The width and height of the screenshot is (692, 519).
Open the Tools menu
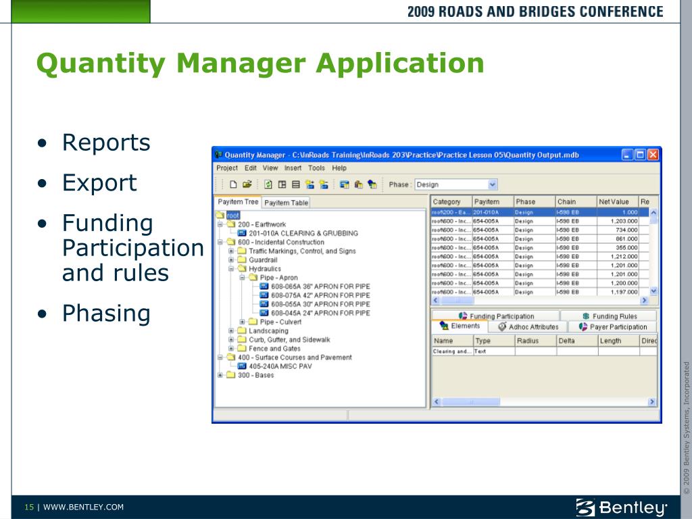point(316,168)
